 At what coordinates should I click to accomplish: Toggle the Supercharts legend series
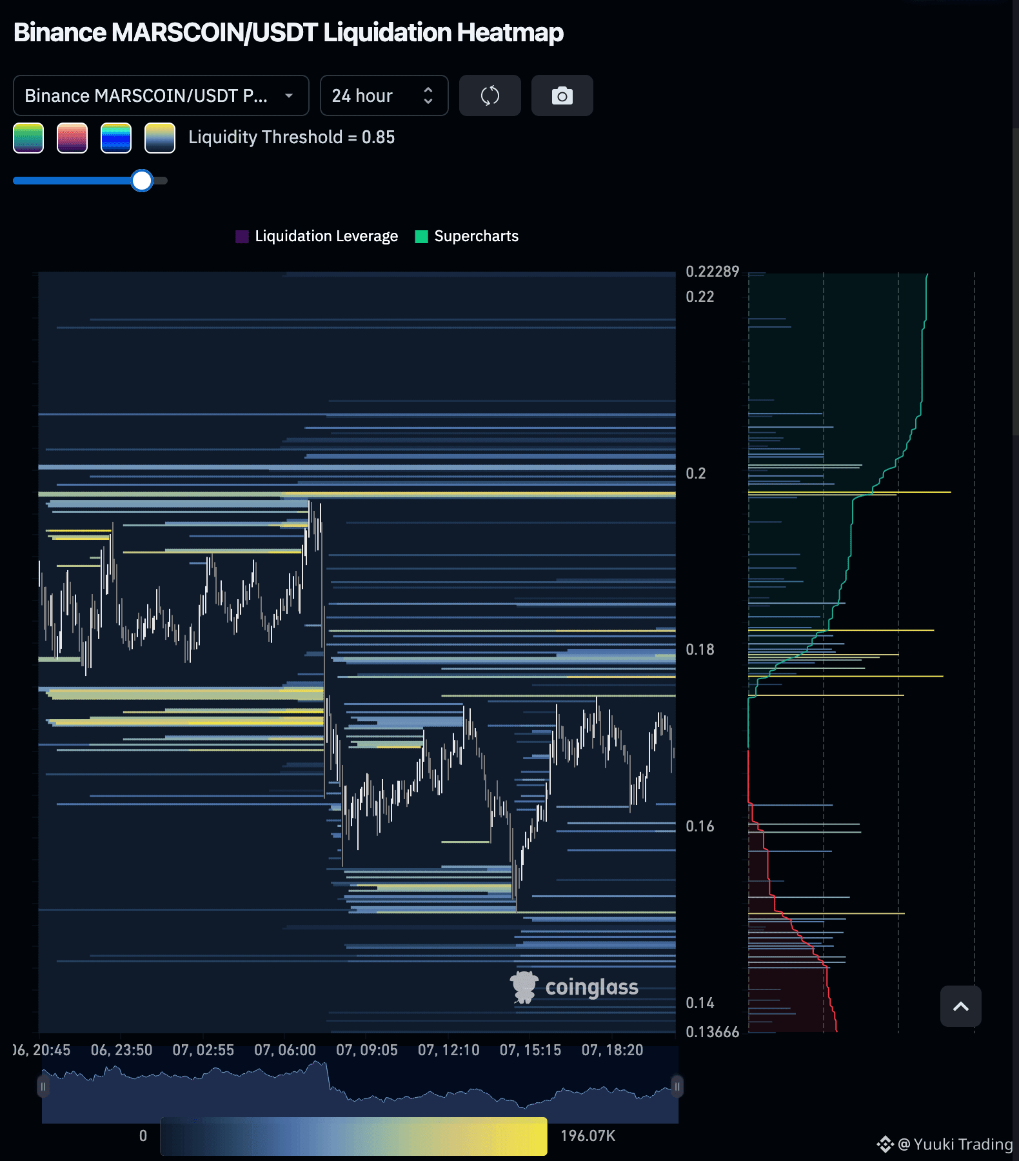[x=466, y=236]
